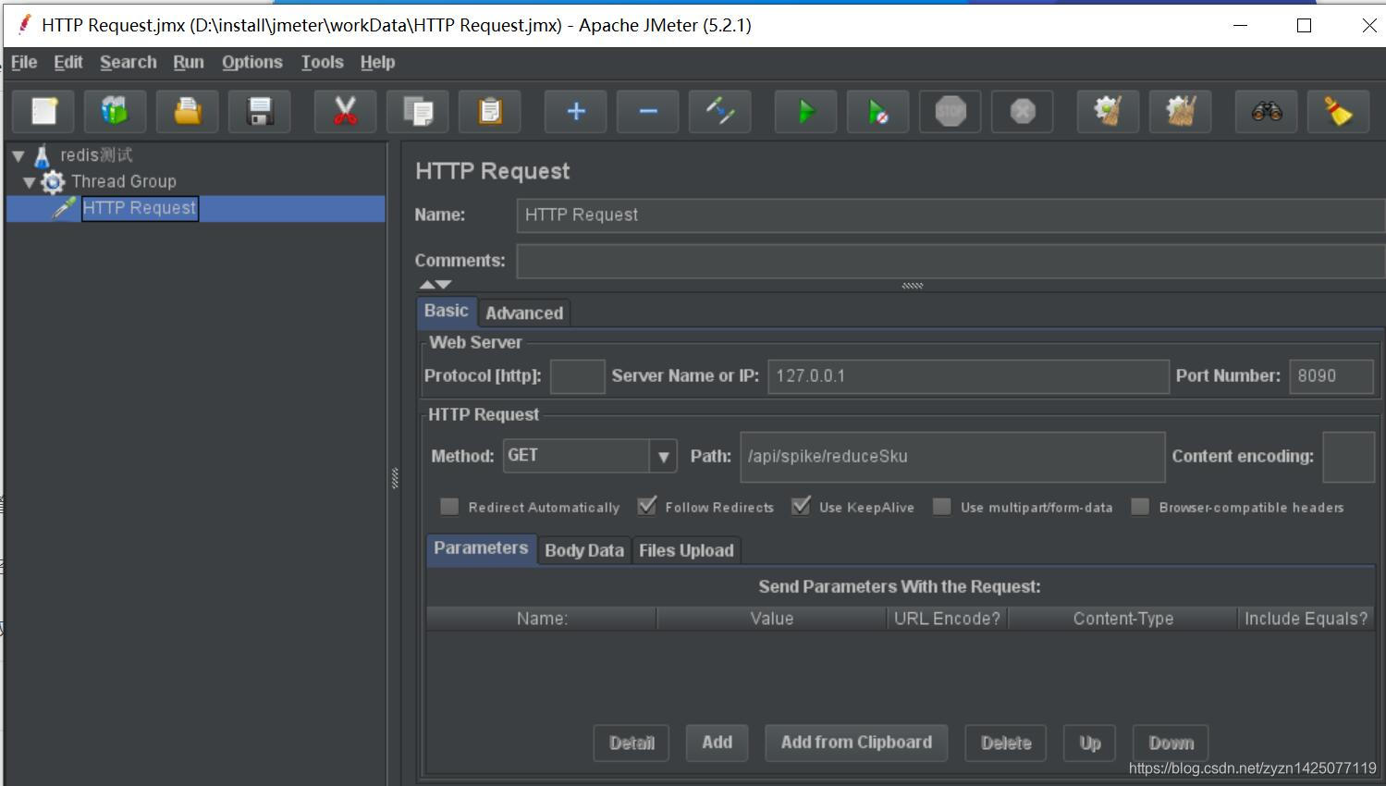Click the Delete parameter button

point(1006,743)
